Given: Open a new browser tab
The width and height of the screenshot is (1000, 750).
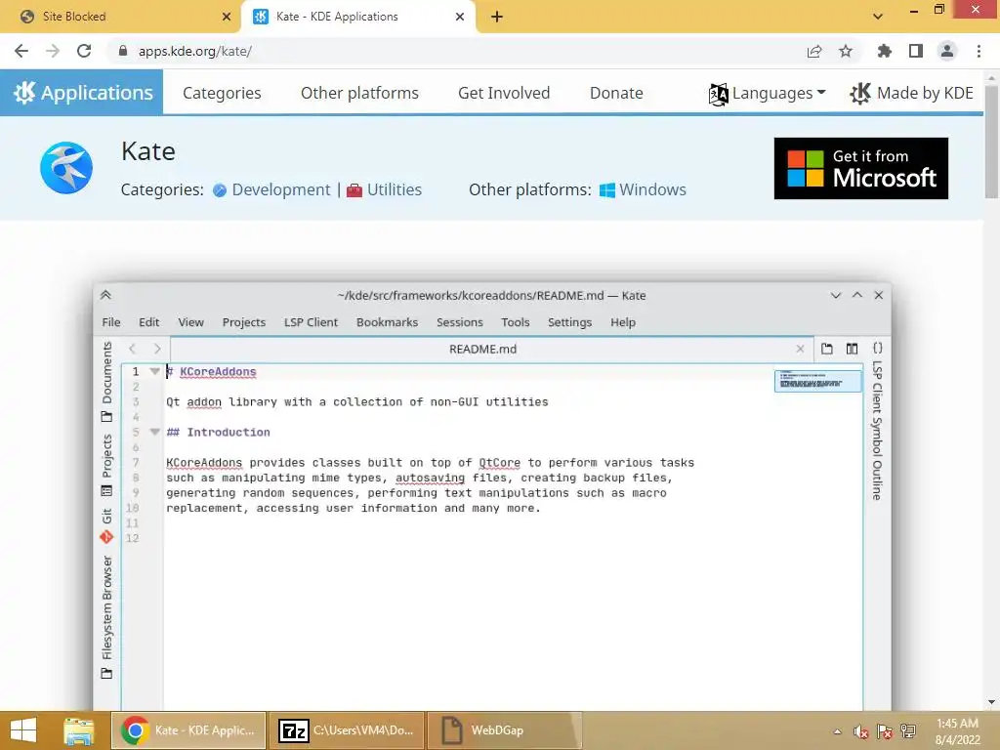Looking at the screenshot, I should pos(497,17).
